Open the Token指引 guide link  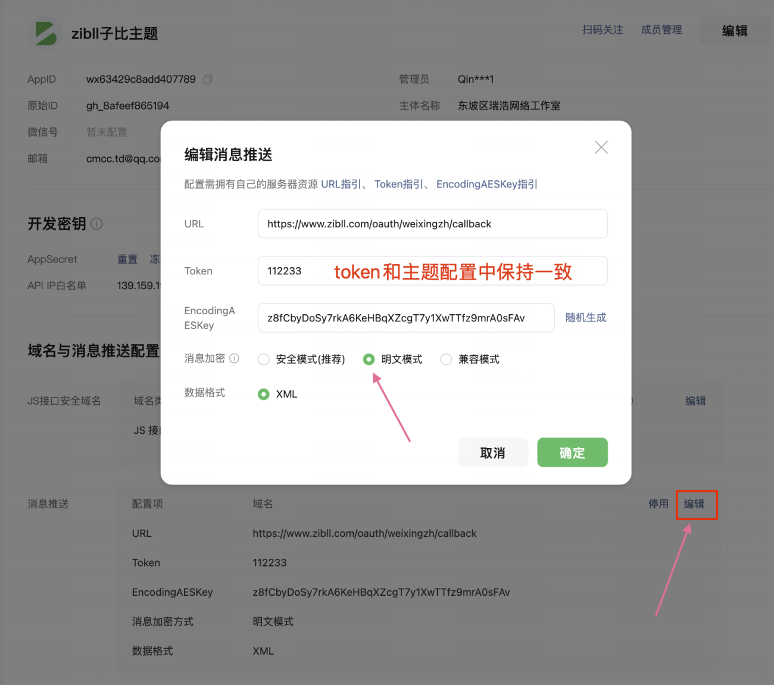click(398, 184)
